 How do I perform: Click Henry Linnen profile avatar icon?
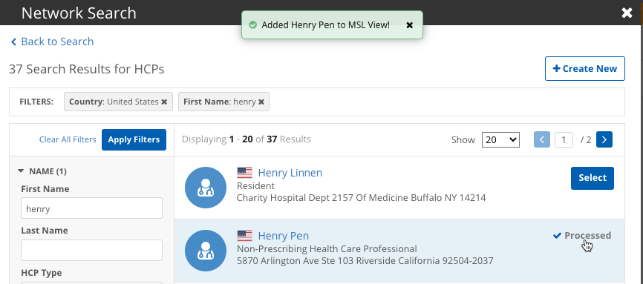click(206, 188)
